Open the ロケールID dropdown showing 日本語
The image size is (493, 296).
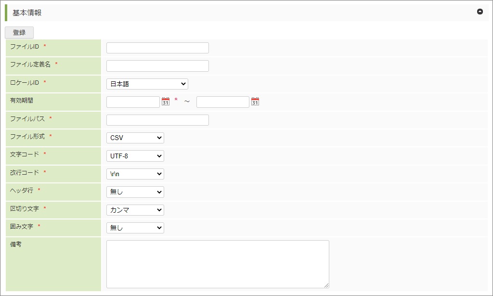click(x=147, y=84)
